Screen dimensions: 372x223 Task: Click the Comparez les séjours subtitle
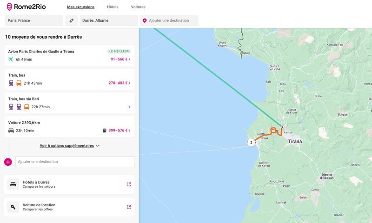point(39,186)
